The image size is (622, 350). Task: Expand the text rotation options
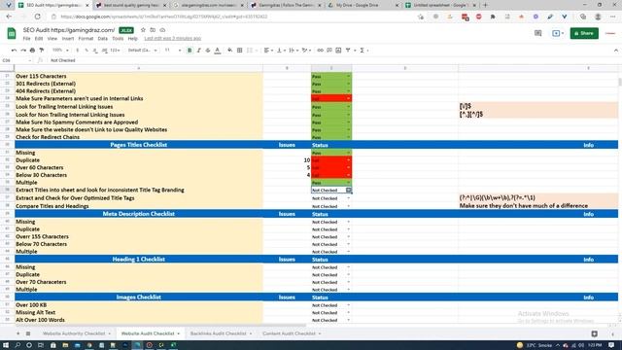click(x=306, y=51)
